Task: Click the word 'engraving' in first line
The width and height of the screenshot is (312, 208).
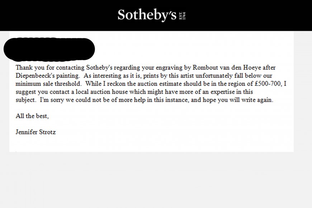Action: pyautogui.click(x=169, y=68)
